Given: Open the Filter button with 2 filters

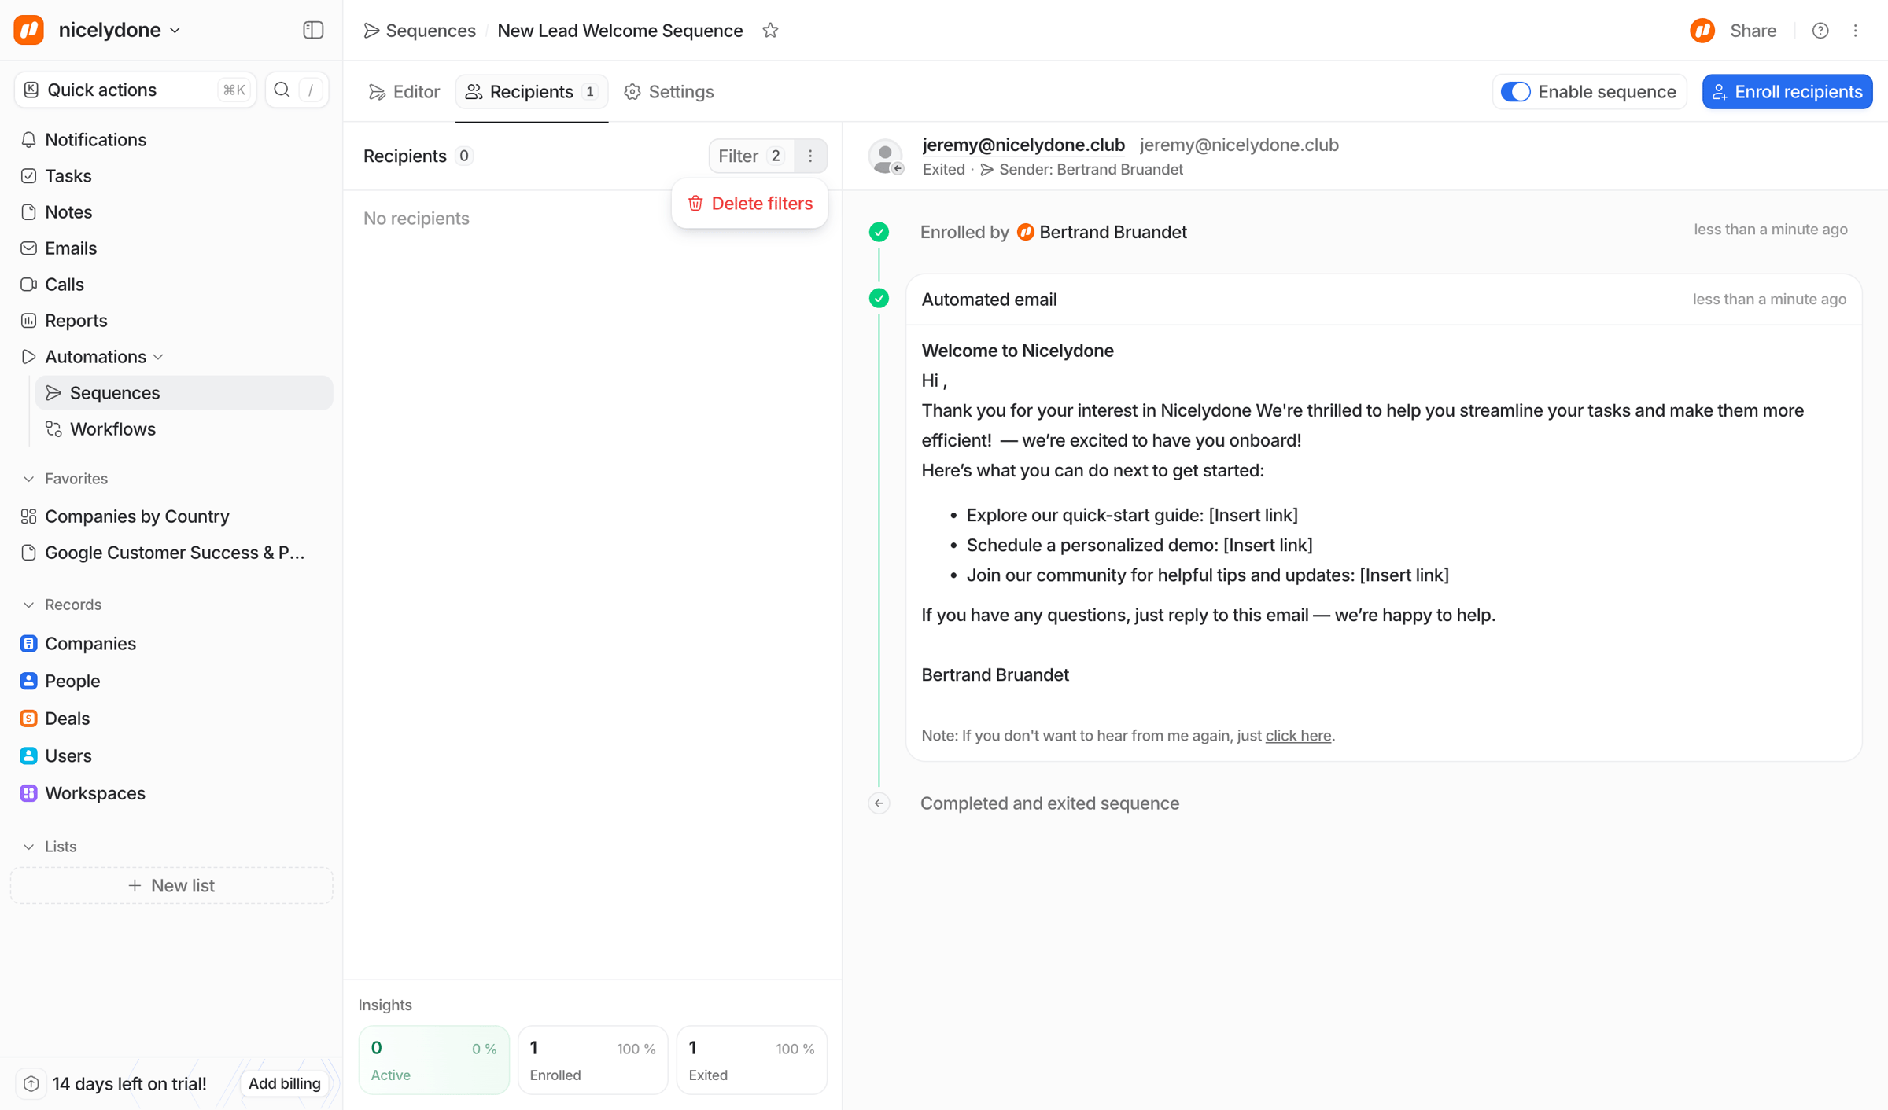Looking at the screenshot, I should point(751,156).
